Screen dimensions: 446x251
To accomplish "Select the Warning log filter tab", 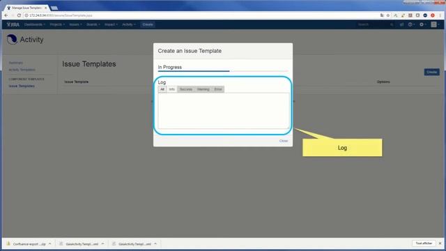I will pyautogui.click(x=203, y=89).
